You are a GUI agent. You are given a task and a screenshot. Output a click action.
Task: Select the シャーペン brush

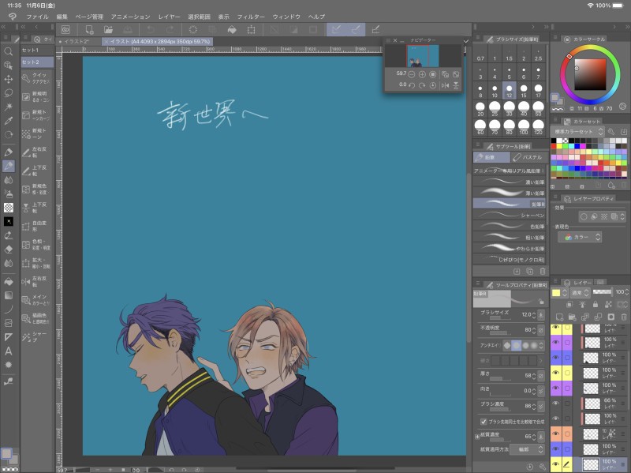tap(509, 215)
